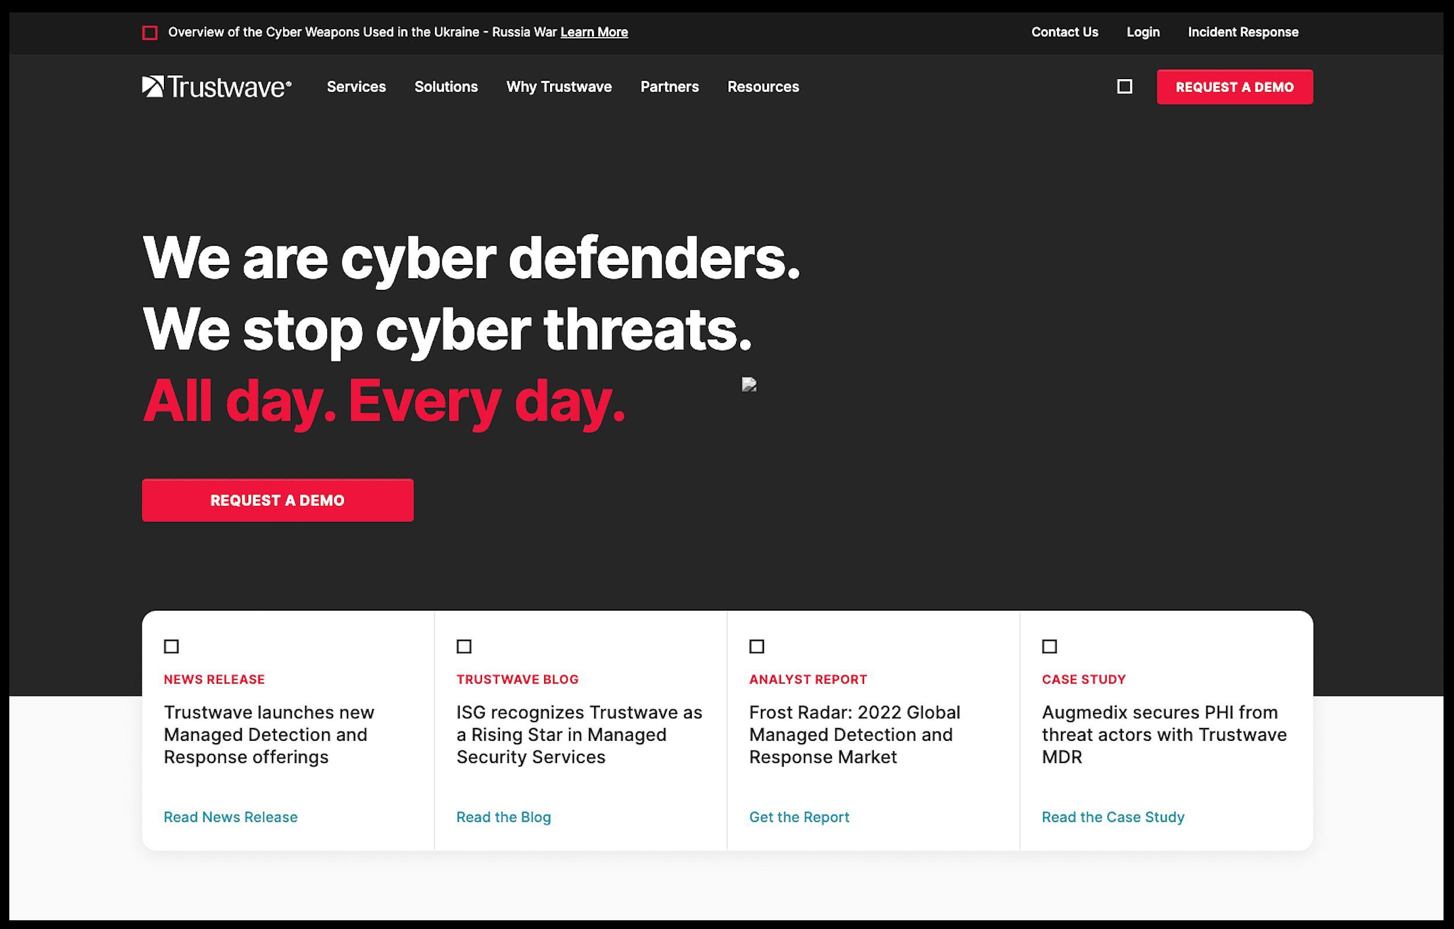Click the icon above Trustwave Blog label
Viewport: 1454px width, 929px height.
coord(464,646)
